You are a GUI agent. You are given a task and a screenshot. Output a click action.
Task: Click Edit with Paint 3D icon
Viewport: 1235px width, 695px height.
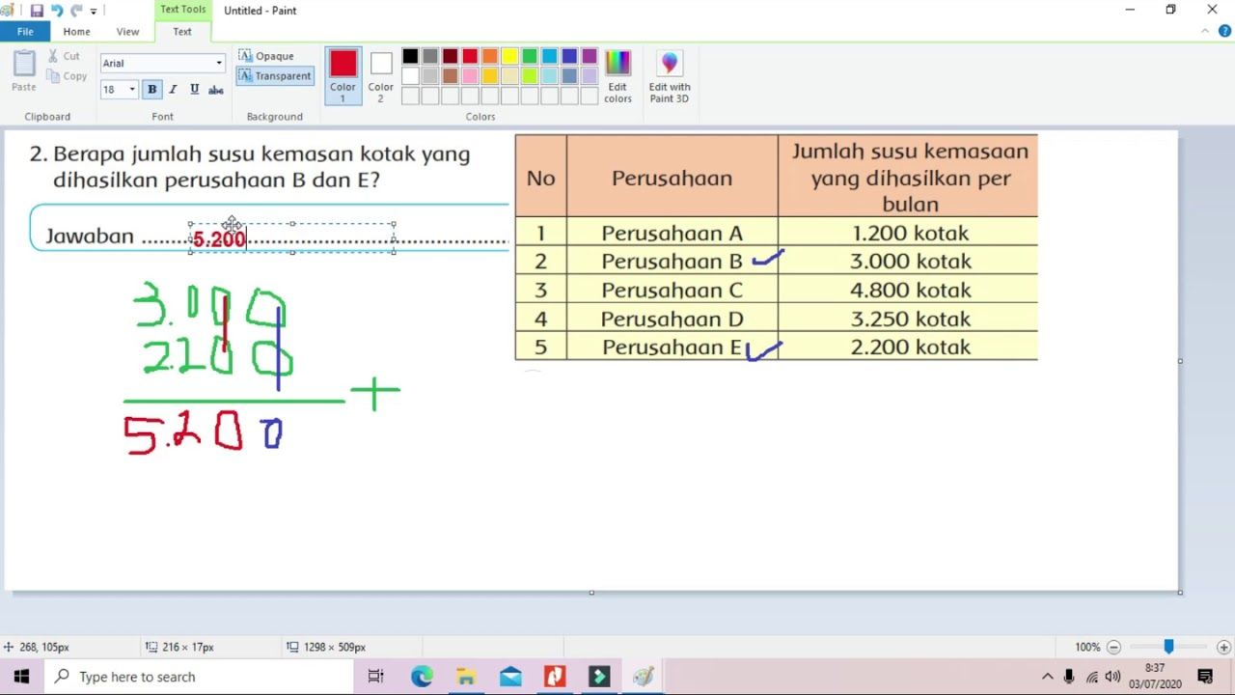(x=670, y=76)
